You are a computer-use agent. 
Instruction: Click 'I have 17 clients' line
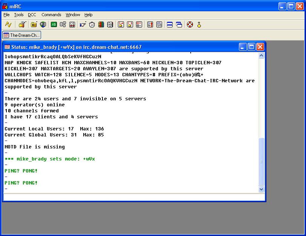(x=51, y=117)
